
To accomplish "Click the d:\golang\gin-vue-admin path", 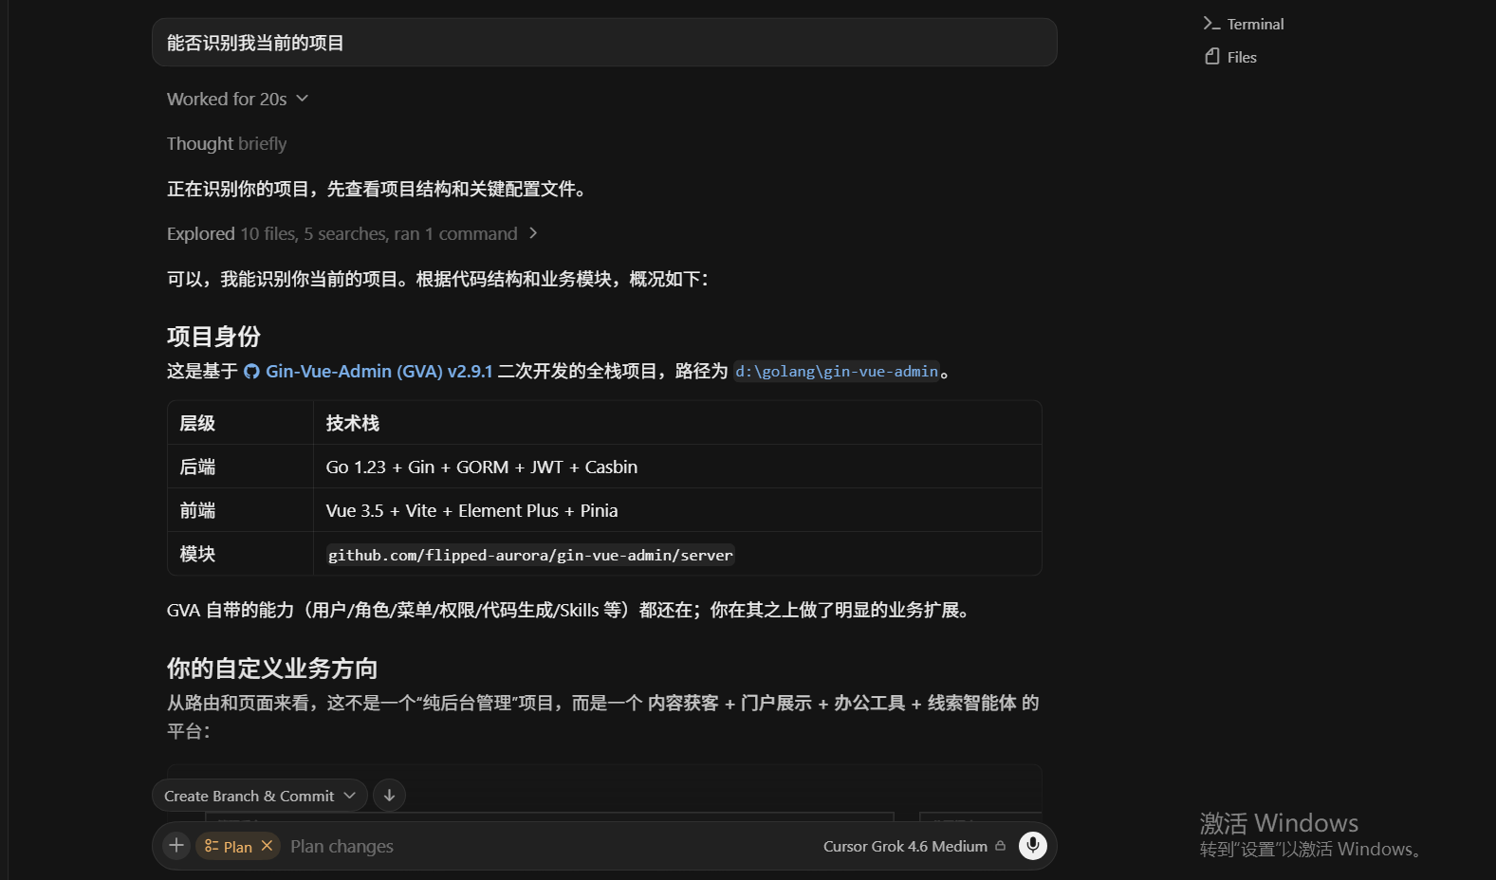I will pyautogui.click(x=837, y=371).
